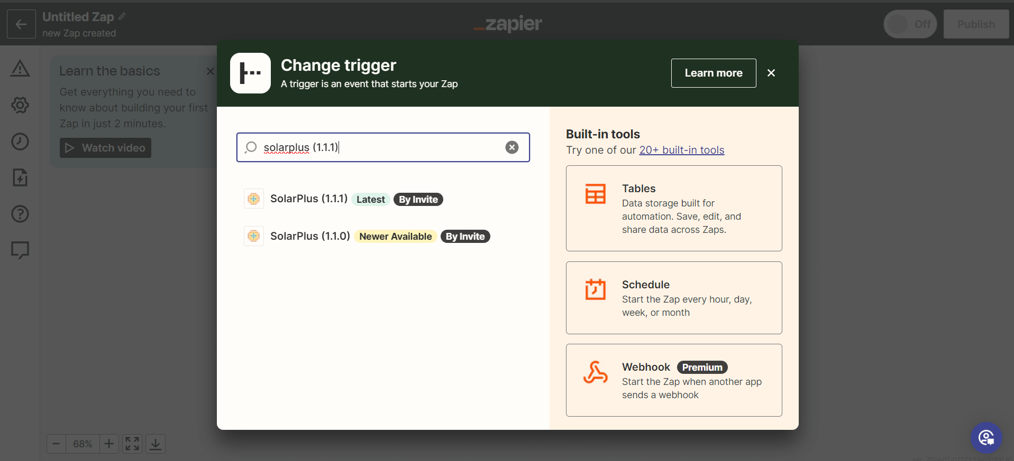Choose the Webhook built-in tool card
This screenshot has width=1014, height=461.
pyautogui.click(x=674, y=380)
